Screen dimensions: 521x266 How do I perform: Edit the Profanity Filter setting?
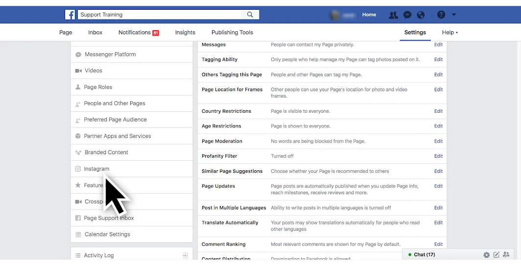[438, 156]
